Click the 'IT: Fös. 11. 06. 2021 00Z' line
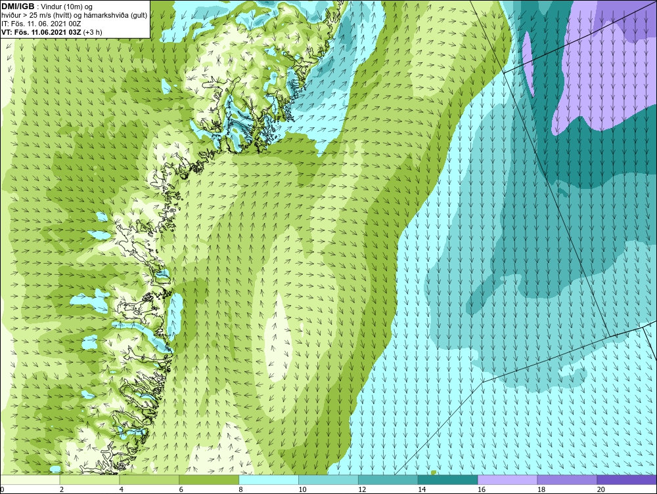The image size is (657, 494). (x=41, y=24)
